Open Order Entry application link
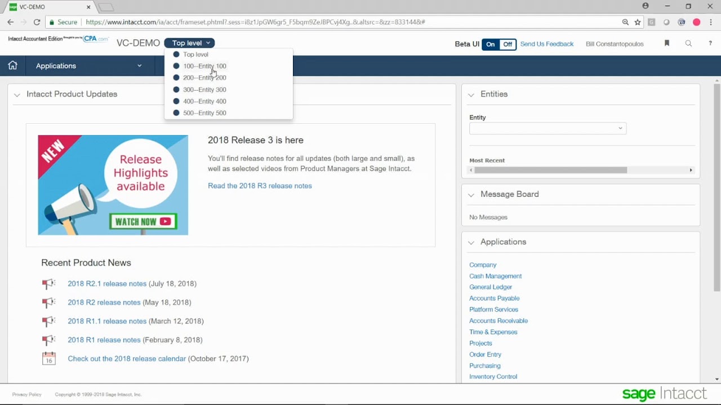Viewport: 721px width, 405px height. [x=485, y=354]
